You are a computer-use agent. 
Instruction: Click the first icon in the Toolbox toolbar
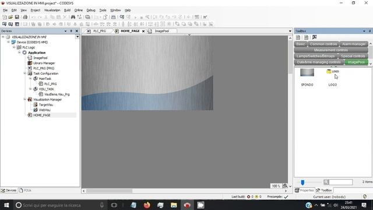[298, 37]
